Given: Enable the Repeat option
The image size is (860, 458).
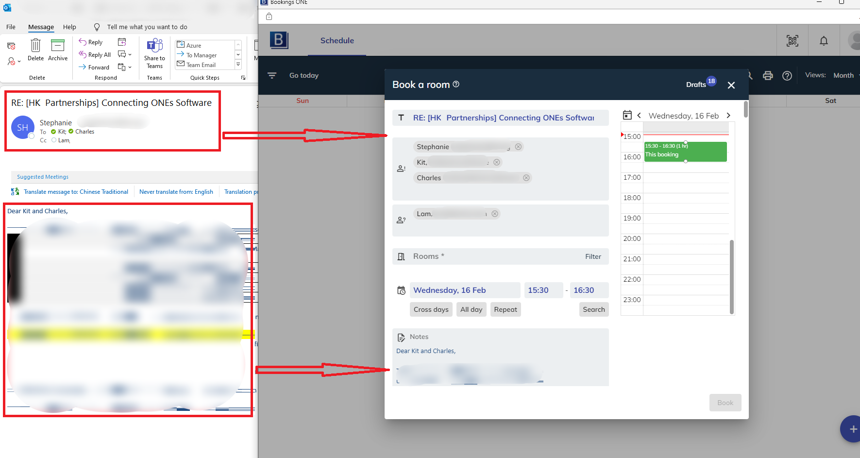Looking at the screenshot, I should 505,309.
